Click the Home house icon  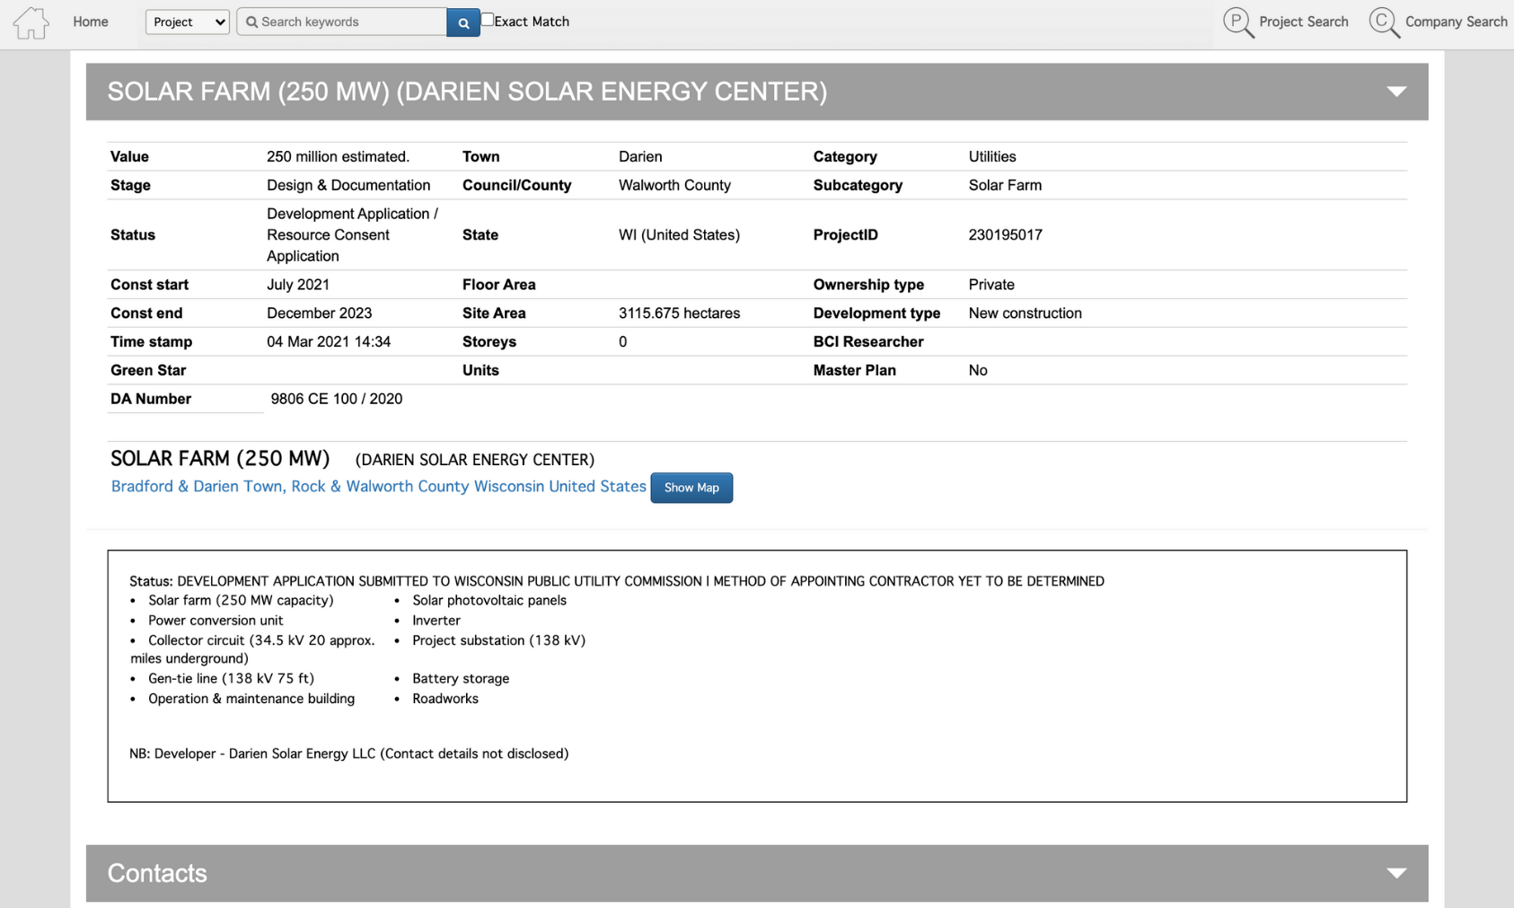click(31, 22)
